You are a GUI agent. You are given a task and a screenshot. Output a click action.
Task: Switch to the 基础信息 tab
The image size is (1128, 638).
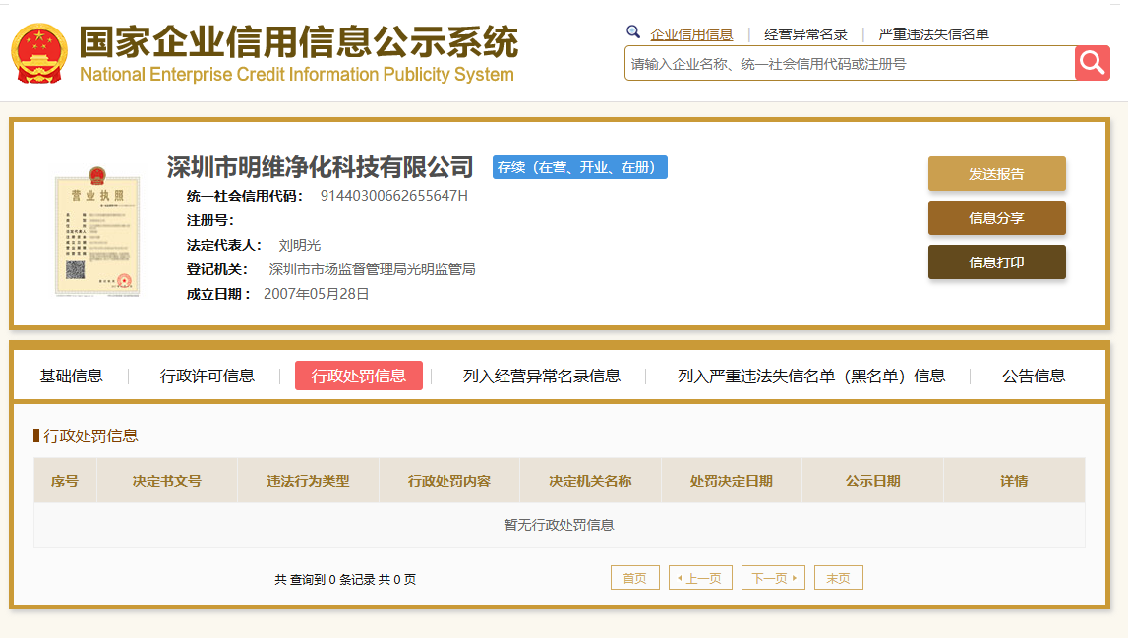coord(71,377)
